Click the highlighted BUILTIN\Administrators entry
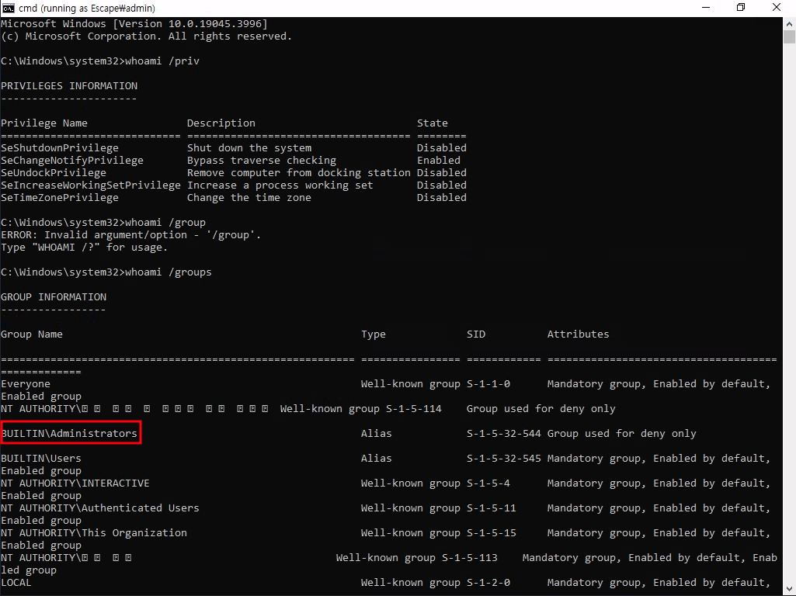 click(x=71, y=433)
